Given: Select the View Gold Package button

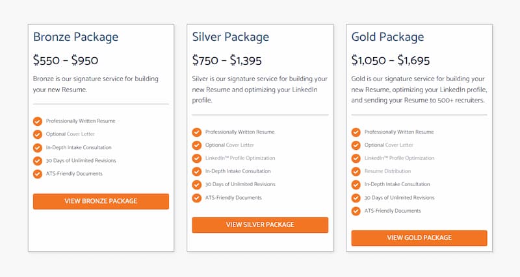Looking at the screenshot, I should (419, 238).
